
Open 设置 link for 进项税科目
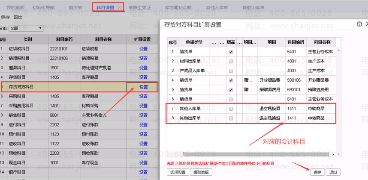click(143, 49)
